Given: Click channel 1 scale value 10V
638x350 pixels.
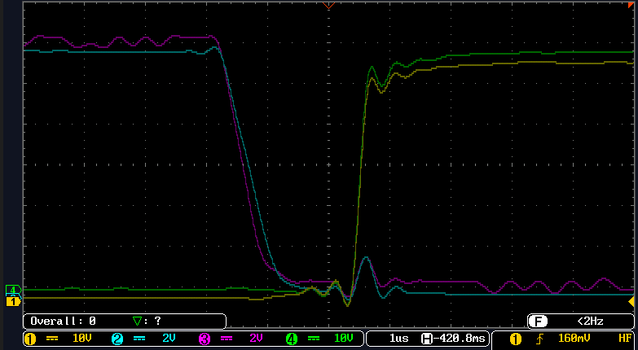Looking at the screenshot, I should point(81,339).
